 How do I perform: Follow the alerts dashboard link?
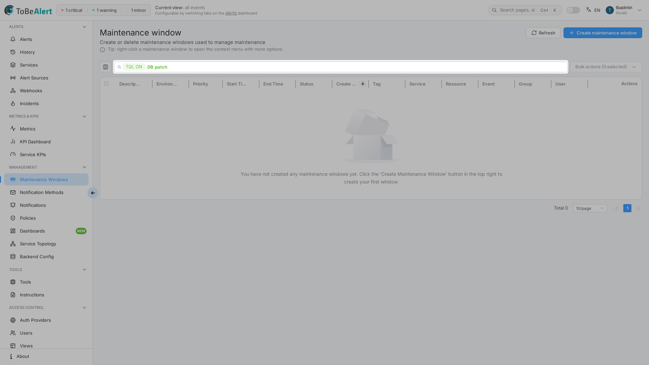coord(231,13)
